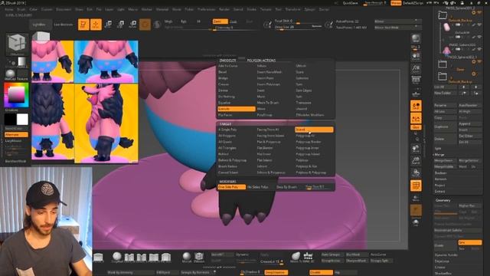Expand the Project section
This screenshot has width=490, height=276.
pos(439,186)
